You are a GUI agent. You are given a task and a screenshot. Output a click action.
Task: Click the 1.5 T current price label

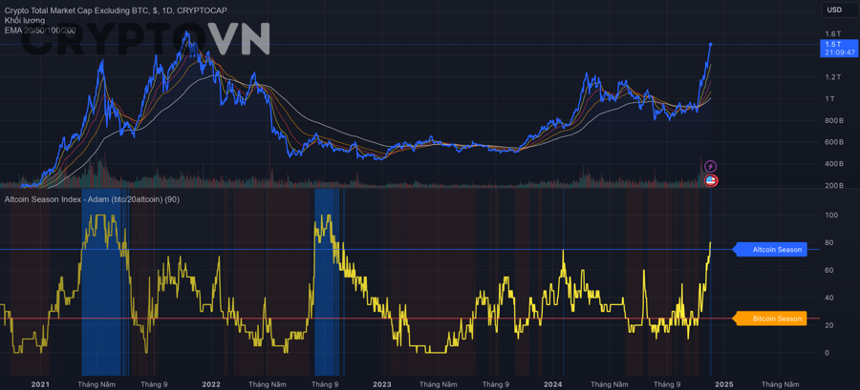(833, 44)
